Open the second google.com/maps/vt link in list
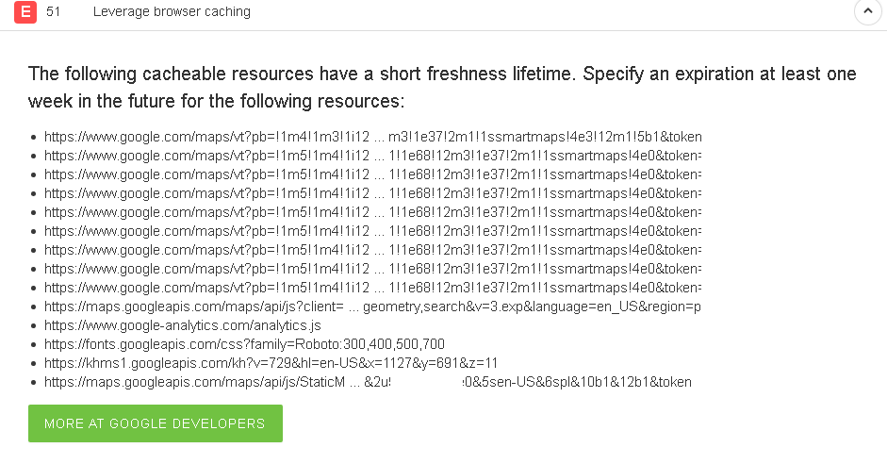 [x=372, y=156]
